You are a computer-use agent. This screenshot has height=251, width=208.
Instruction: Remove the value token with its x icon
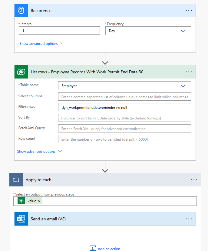tap(39, 201)
